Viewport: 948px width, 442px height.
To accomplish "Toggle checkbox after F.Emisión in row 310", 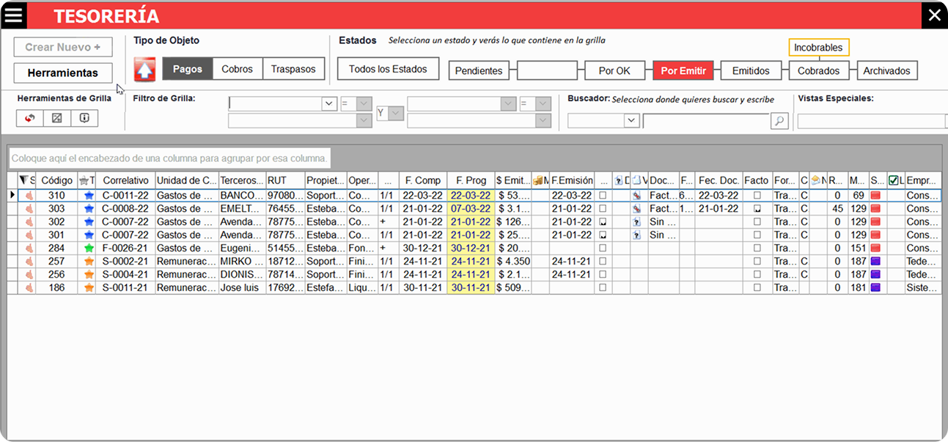I will pos(603,196).
